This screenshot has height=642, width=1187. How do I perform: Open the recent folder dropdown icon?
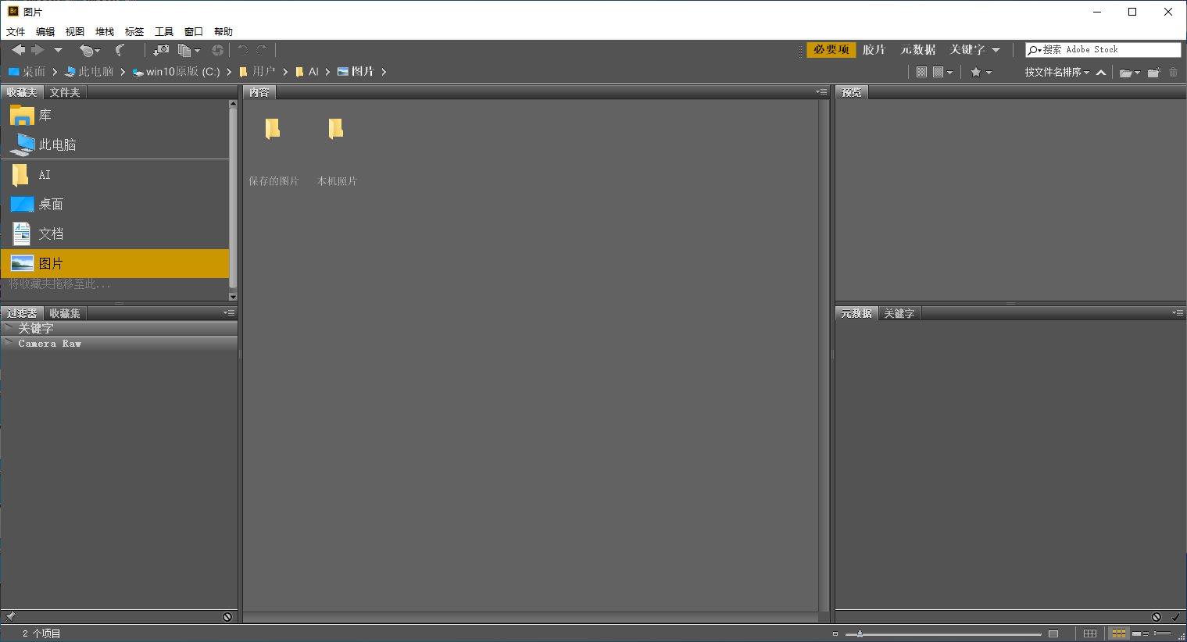coord(1129,72)
